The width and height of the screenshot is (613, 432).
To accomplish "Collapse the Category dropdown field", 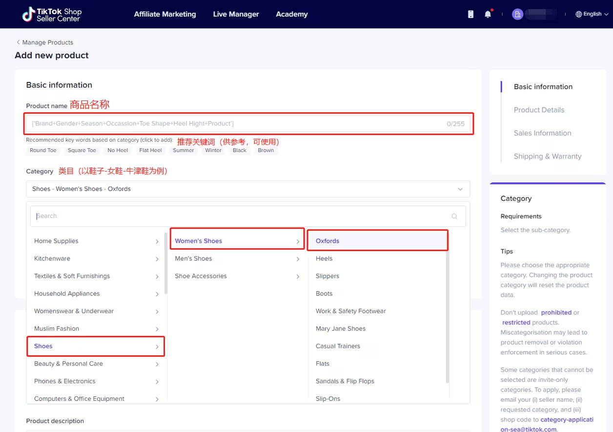I will pyautogui.click(x=460, y=189).
